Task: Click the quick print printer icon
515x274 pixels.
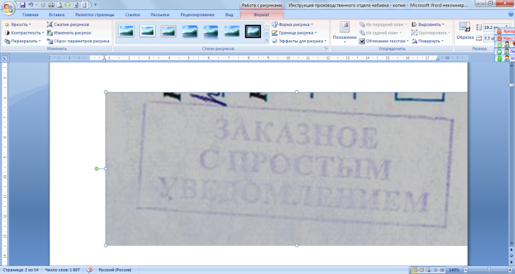Action: point(52,5)
